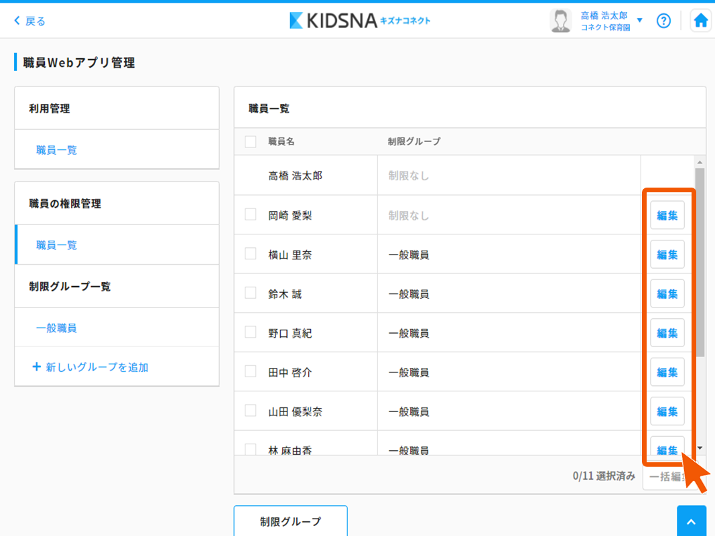Viewport: 715px width, 536px height.
Task: Select the checkbox for 岡崎 愛梨
Action: point(251,214)
